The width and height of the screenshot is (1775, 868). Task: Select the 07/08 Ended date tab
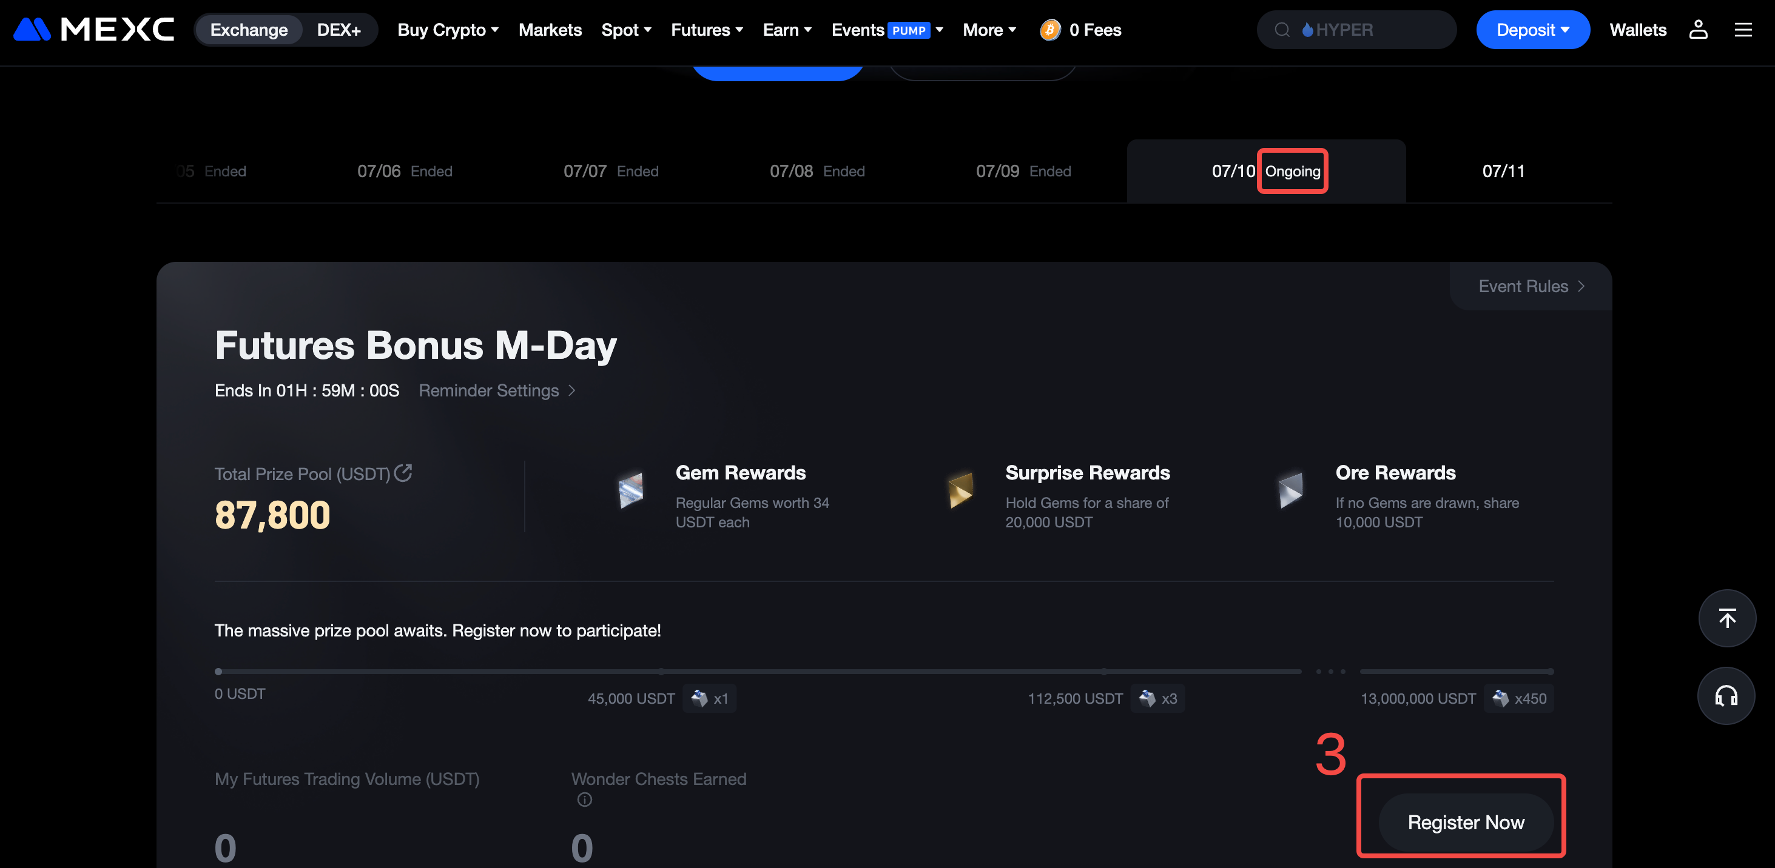point(817,171)
